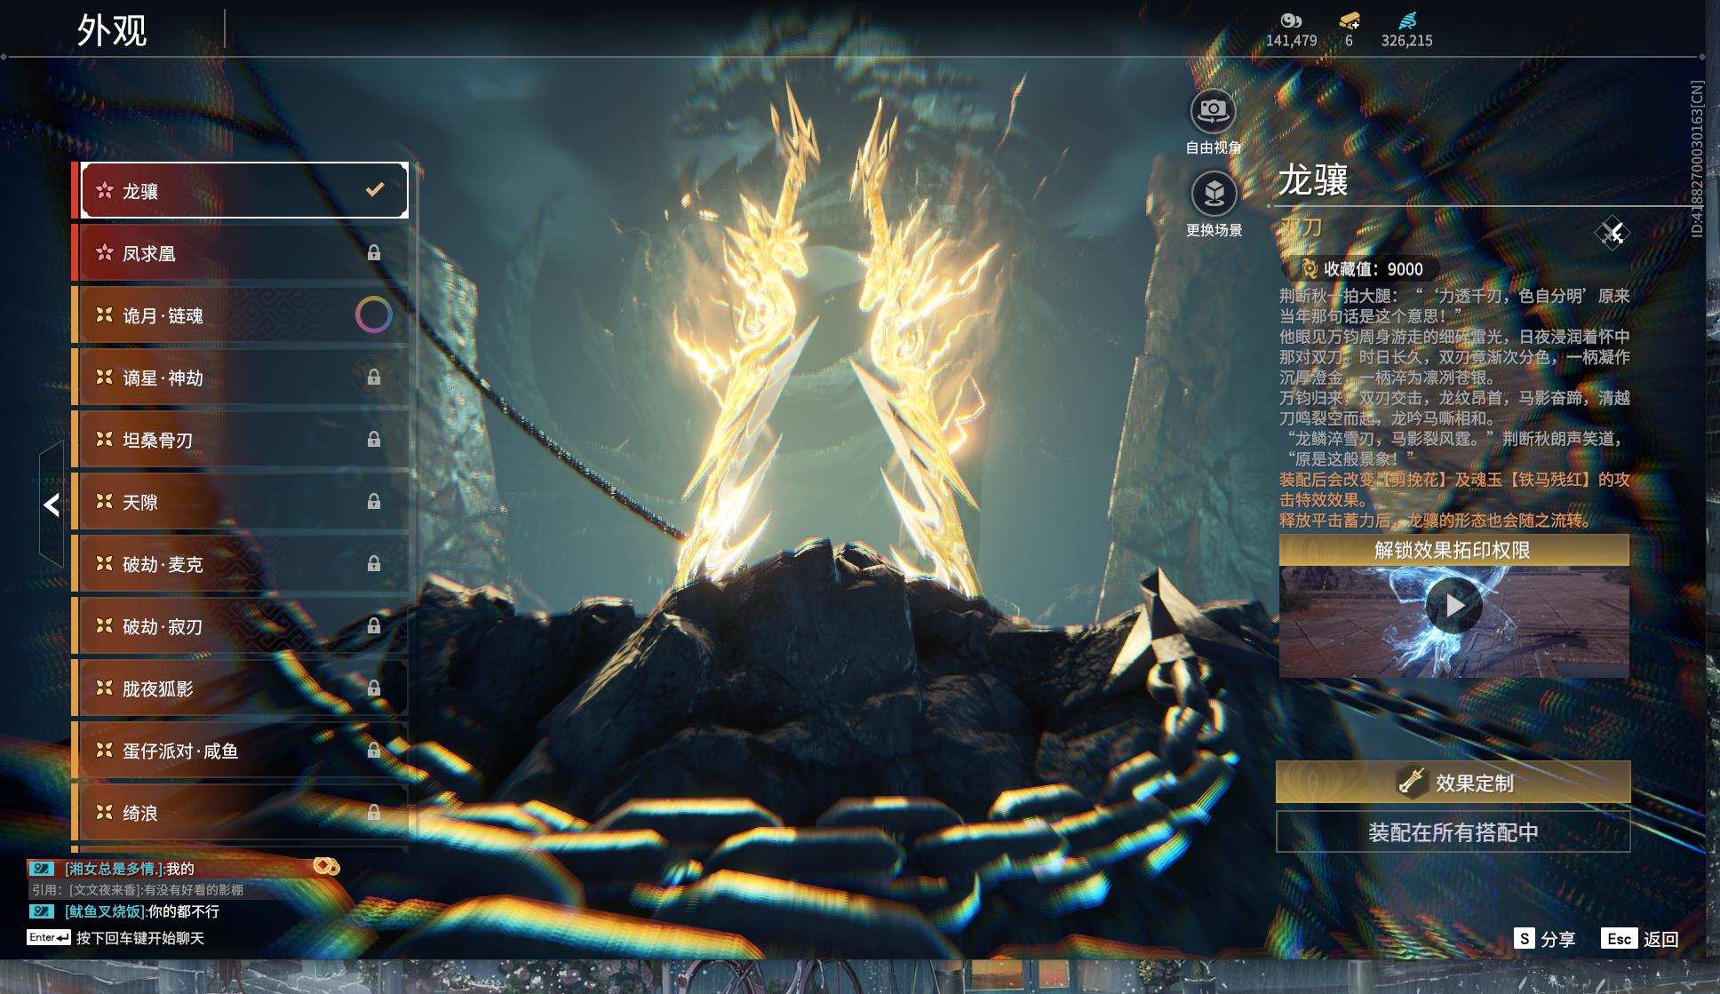Click the lock icon on 绮浪 row
The height and width of the screenshot is (994, 1720).
click(x=374, y=813)
